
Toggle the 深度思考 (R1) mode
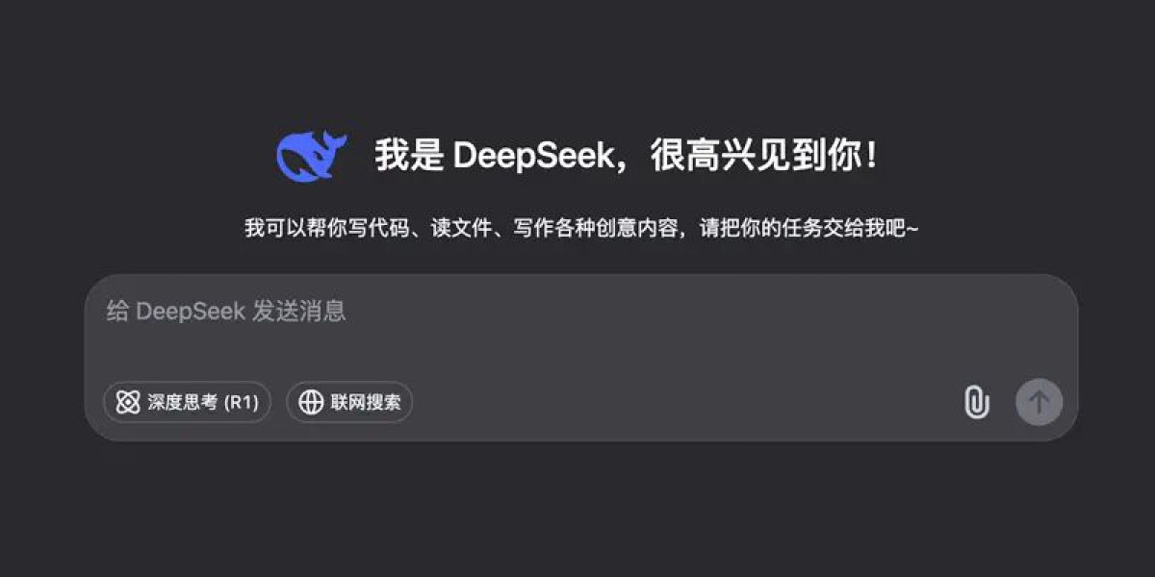click(x=188, y=402)
